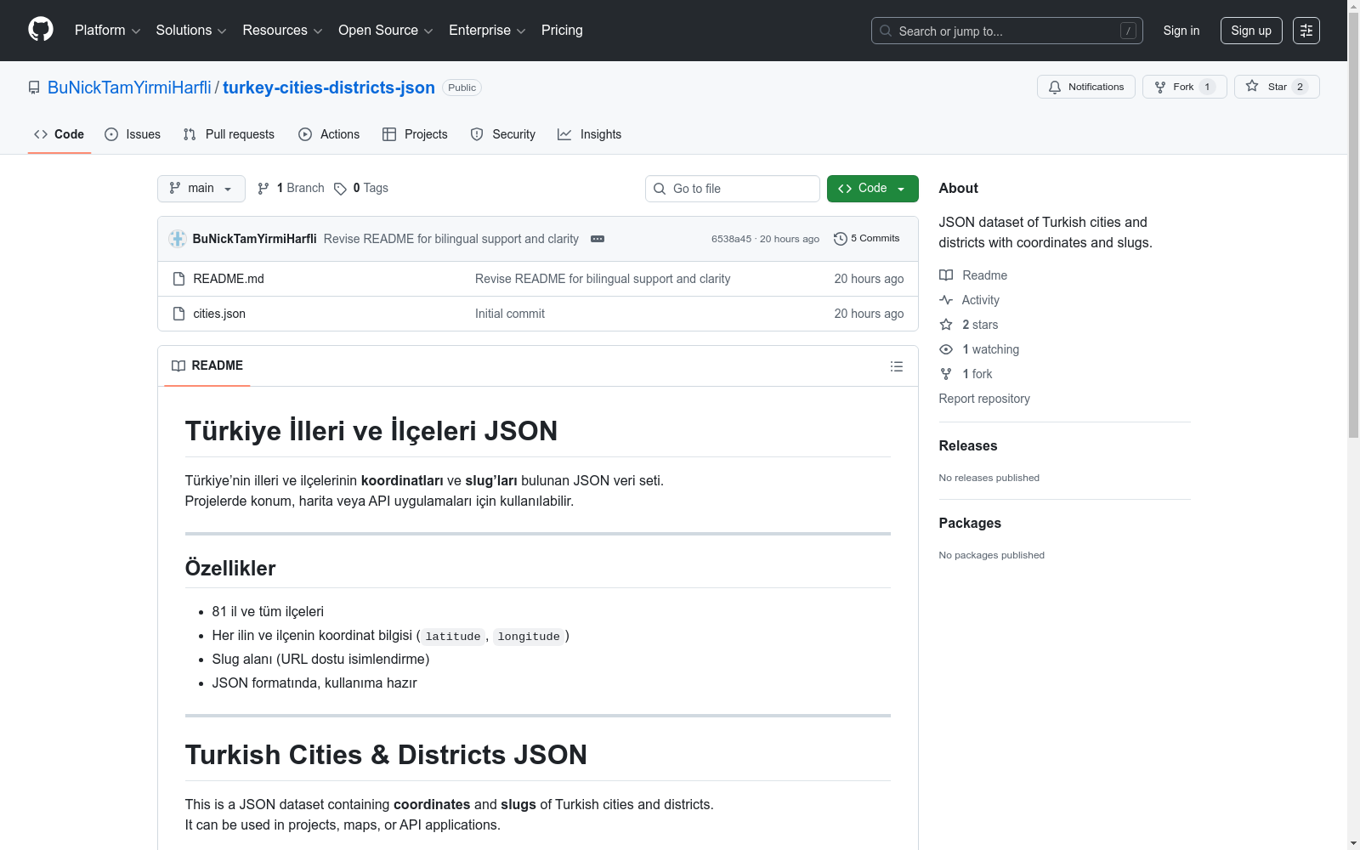Open the Issues tab

coord(133,134)
